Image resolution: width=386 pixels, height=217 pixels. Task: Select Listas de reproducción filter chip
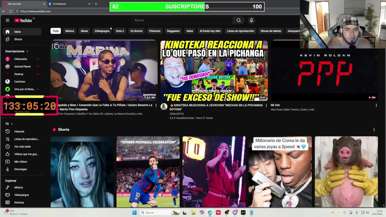click(240, 31)
